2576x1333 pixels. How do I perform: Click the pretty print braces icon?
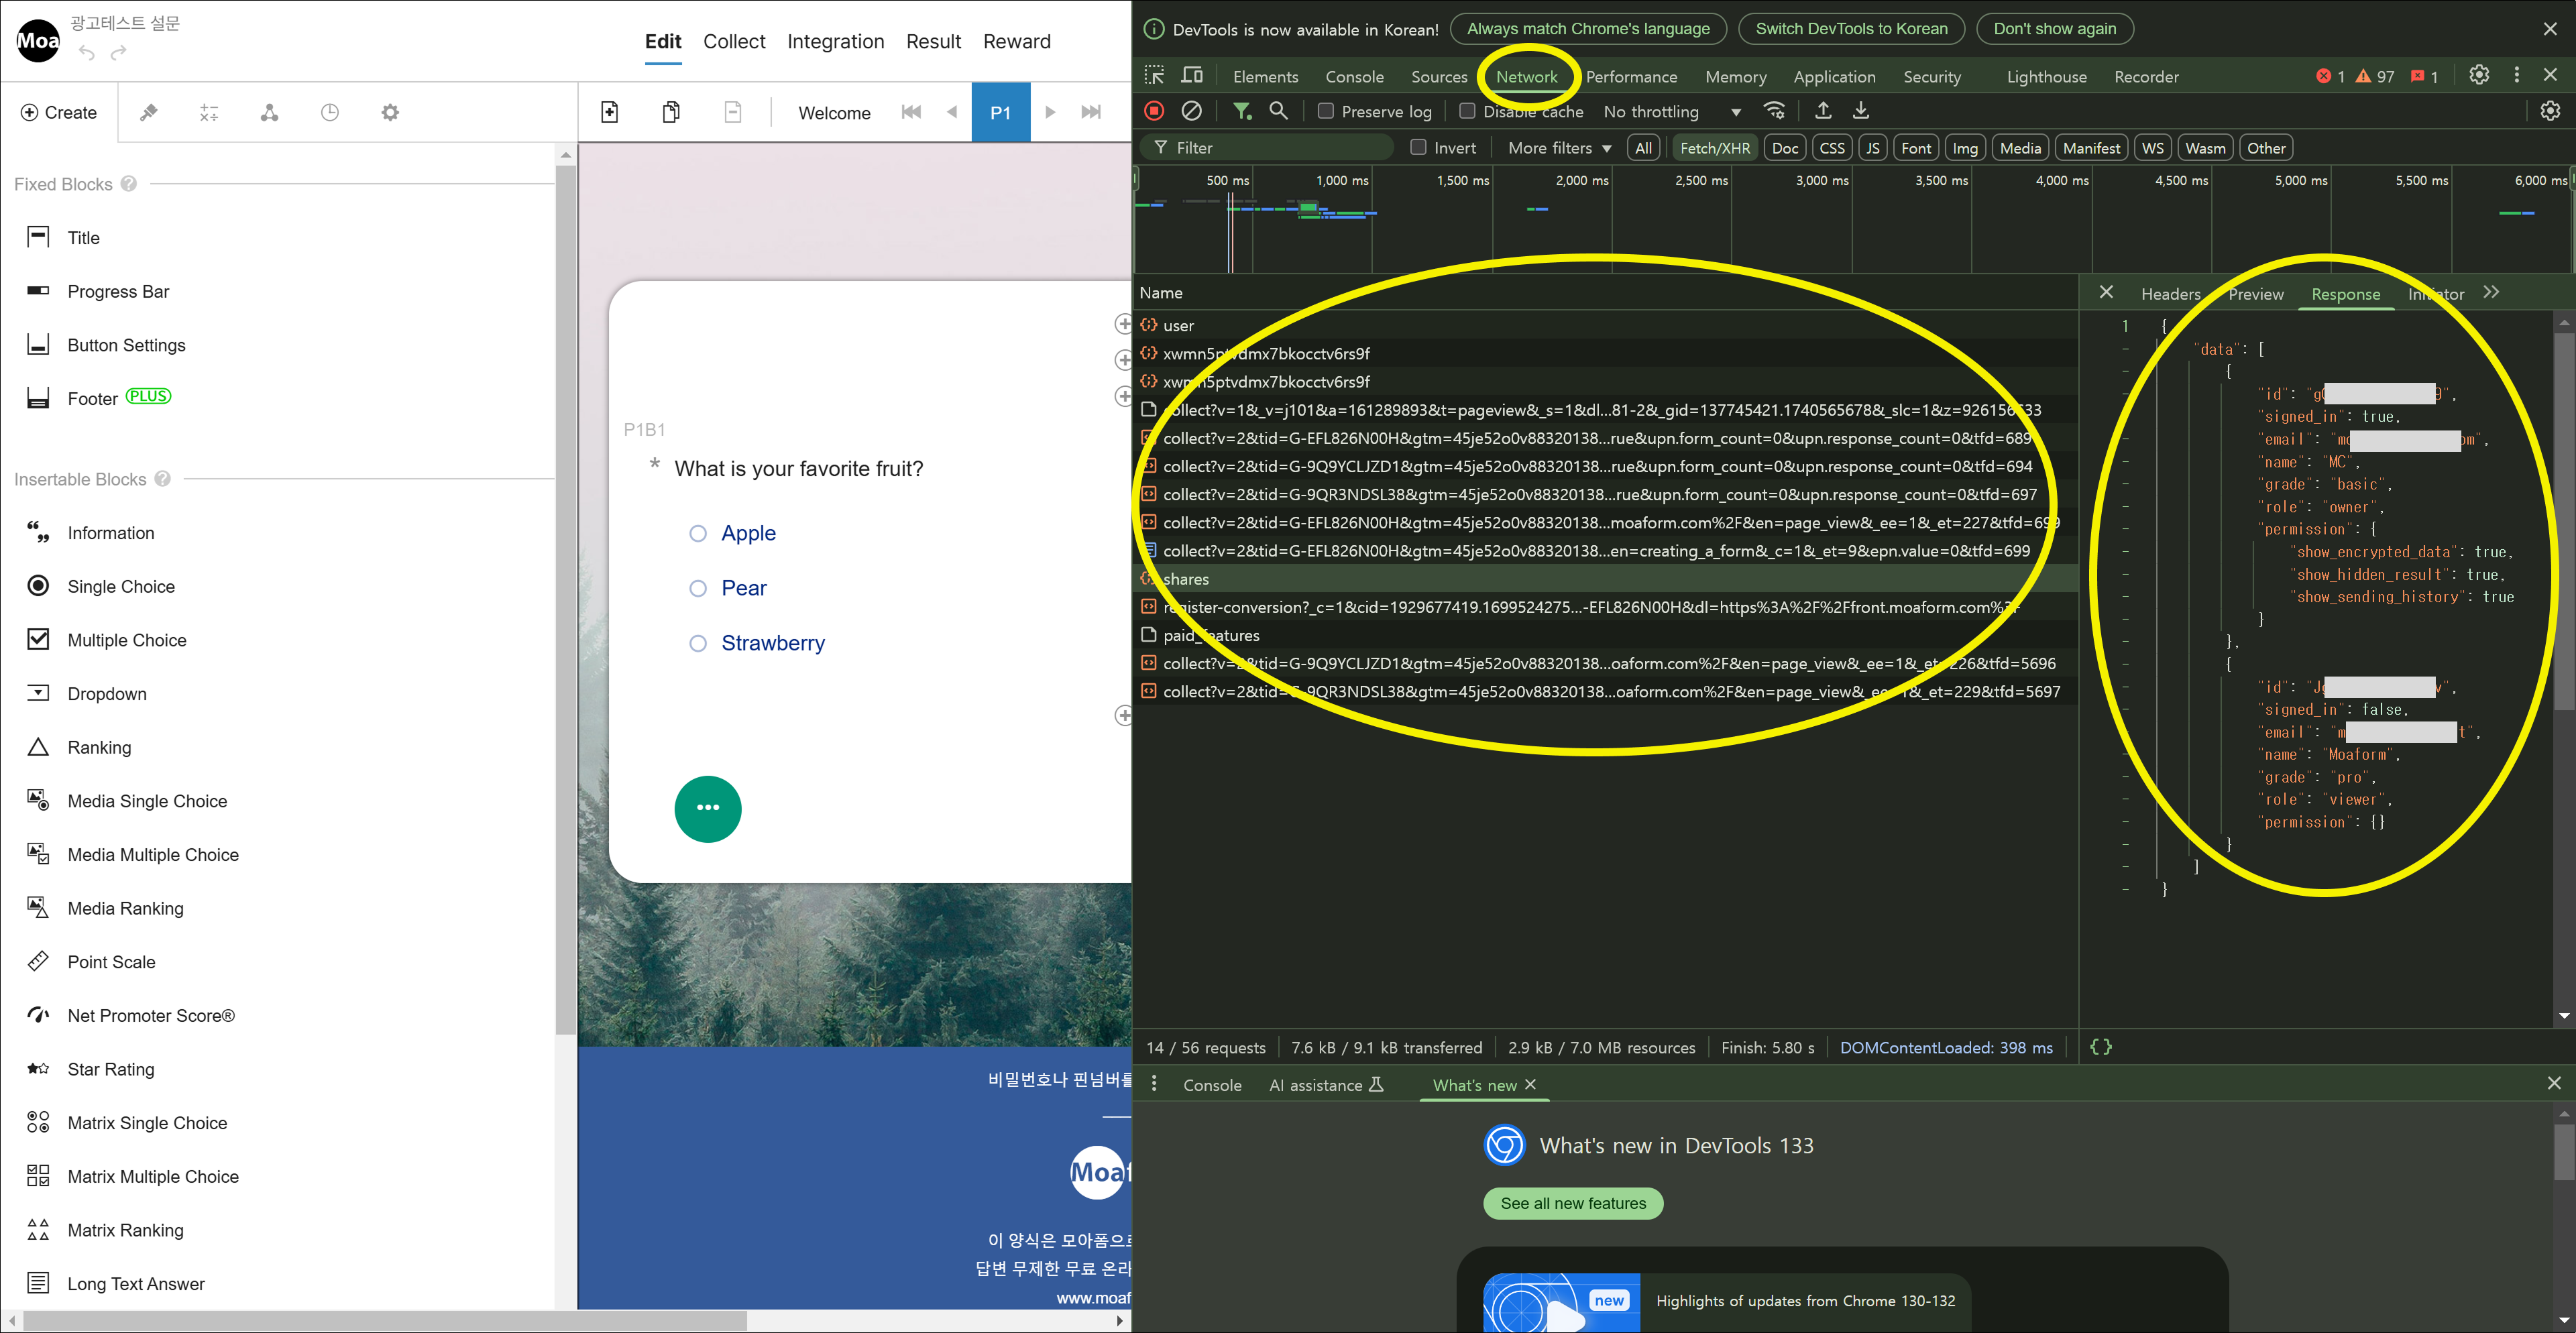click(2101, 1047)
